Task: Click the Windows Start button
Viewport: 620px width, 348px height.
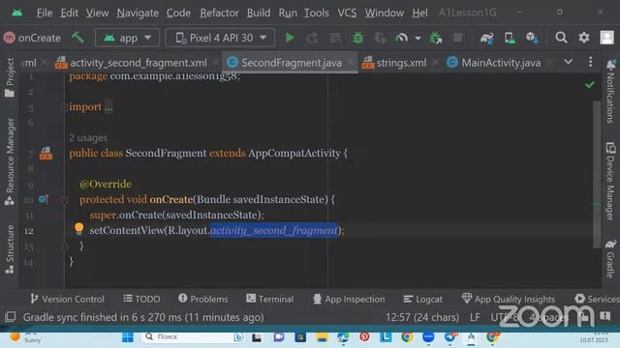Action: 127,337
